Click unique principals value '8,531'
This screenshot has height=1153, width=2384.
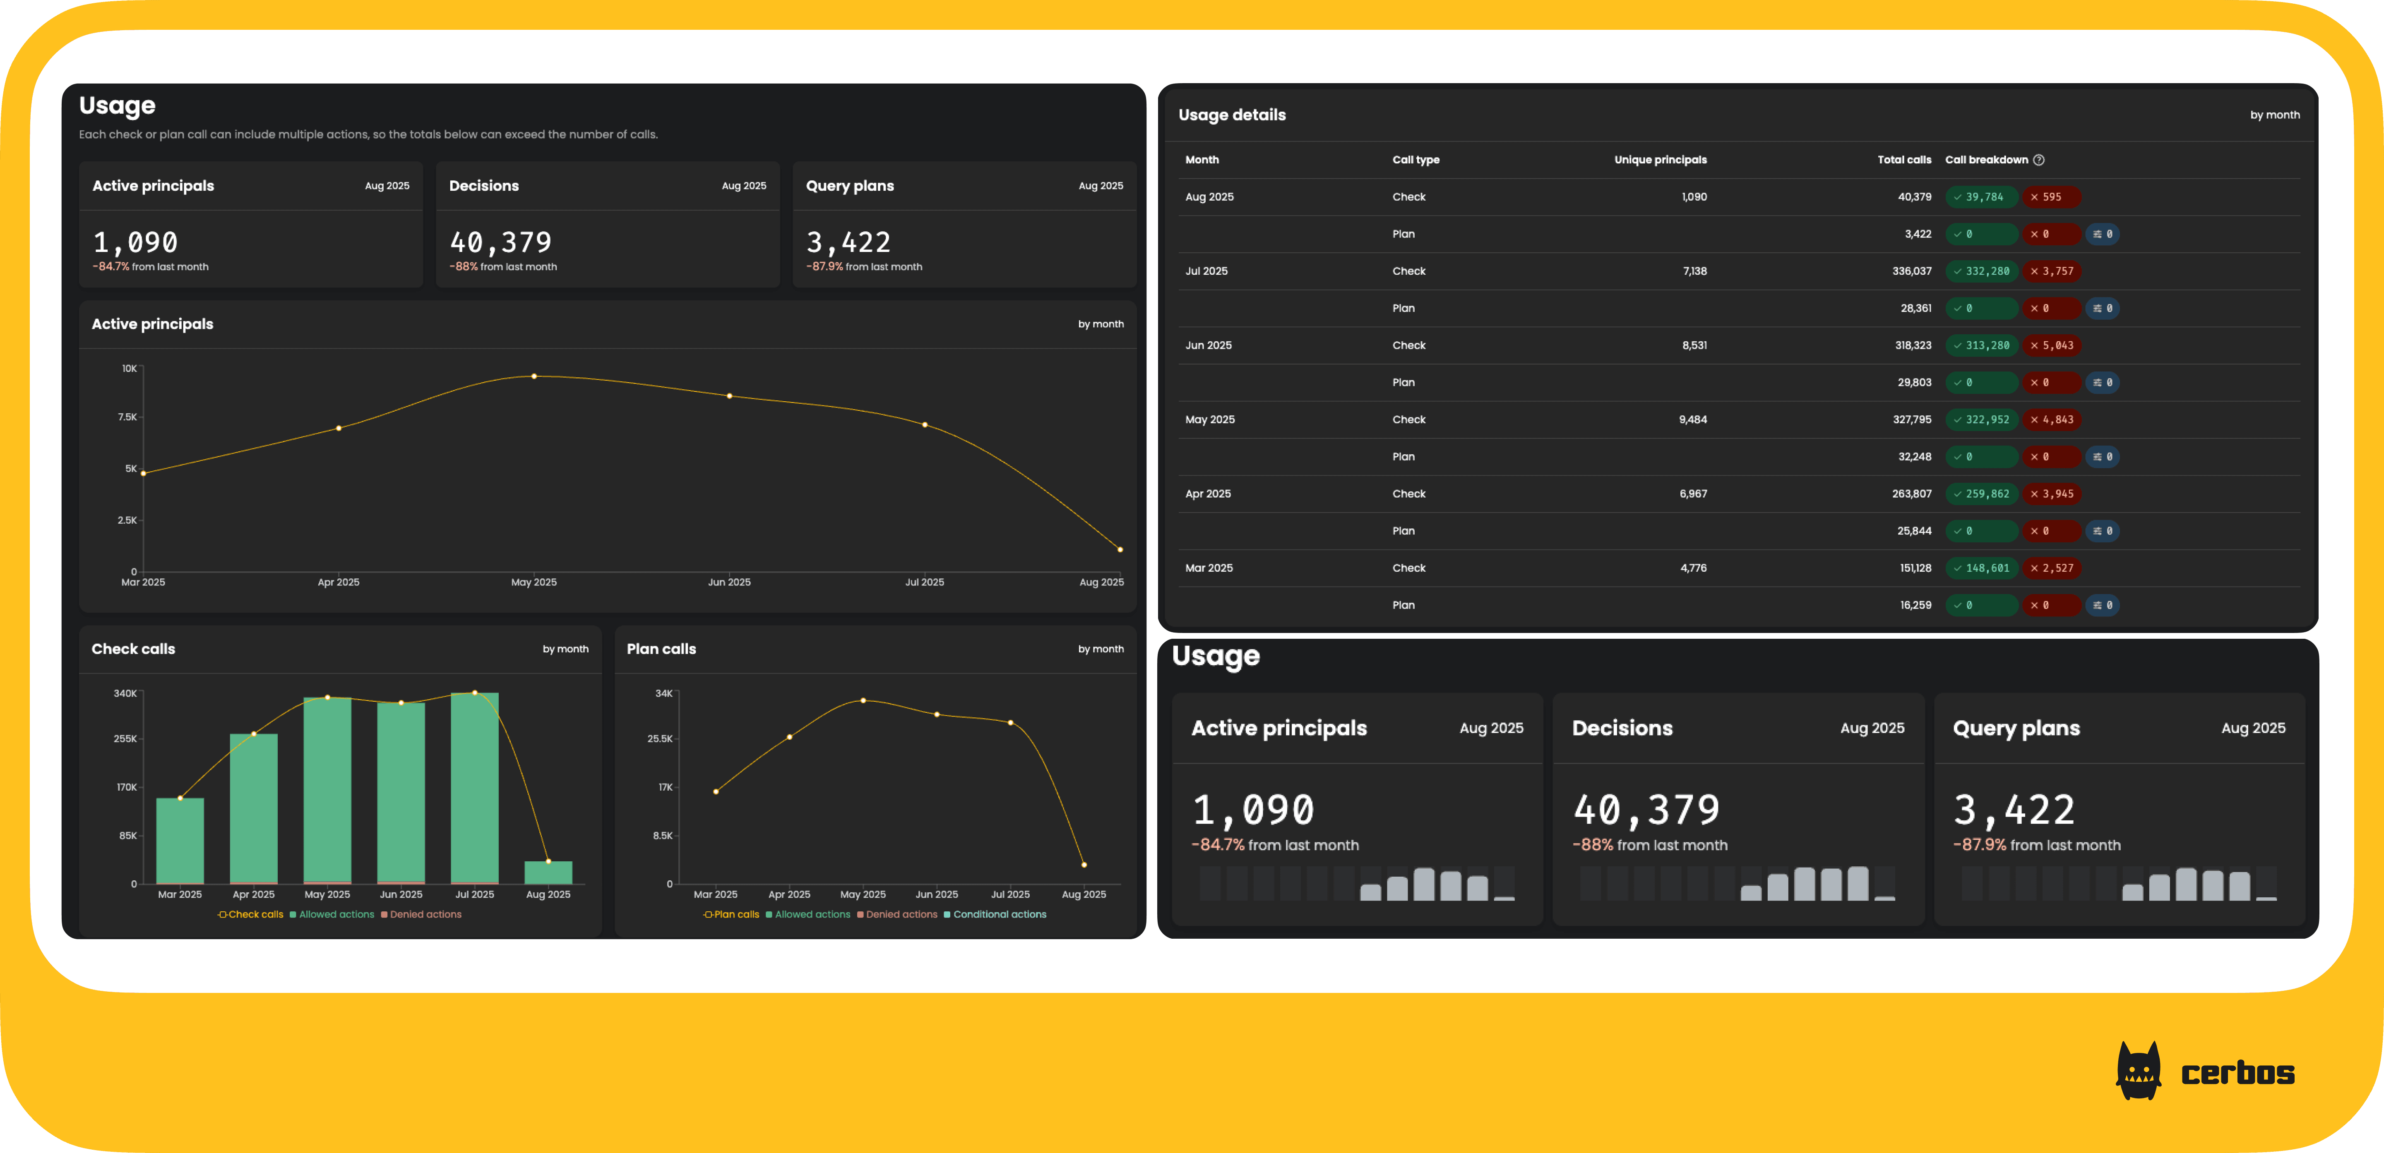click(1694, 345)
